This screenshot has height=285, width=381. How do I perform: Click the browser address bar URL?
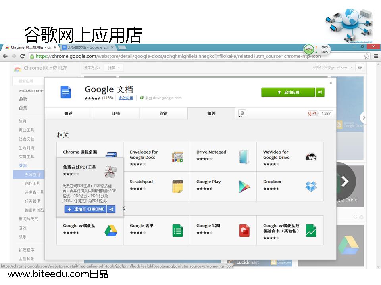tap(178, 56)
